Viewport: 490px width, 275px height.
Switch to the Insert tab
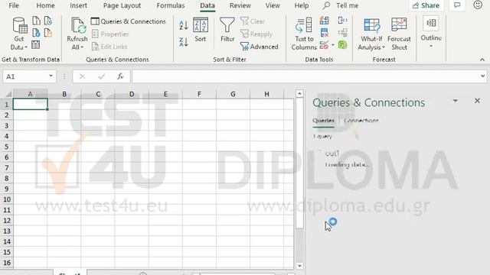click(78, 5)
